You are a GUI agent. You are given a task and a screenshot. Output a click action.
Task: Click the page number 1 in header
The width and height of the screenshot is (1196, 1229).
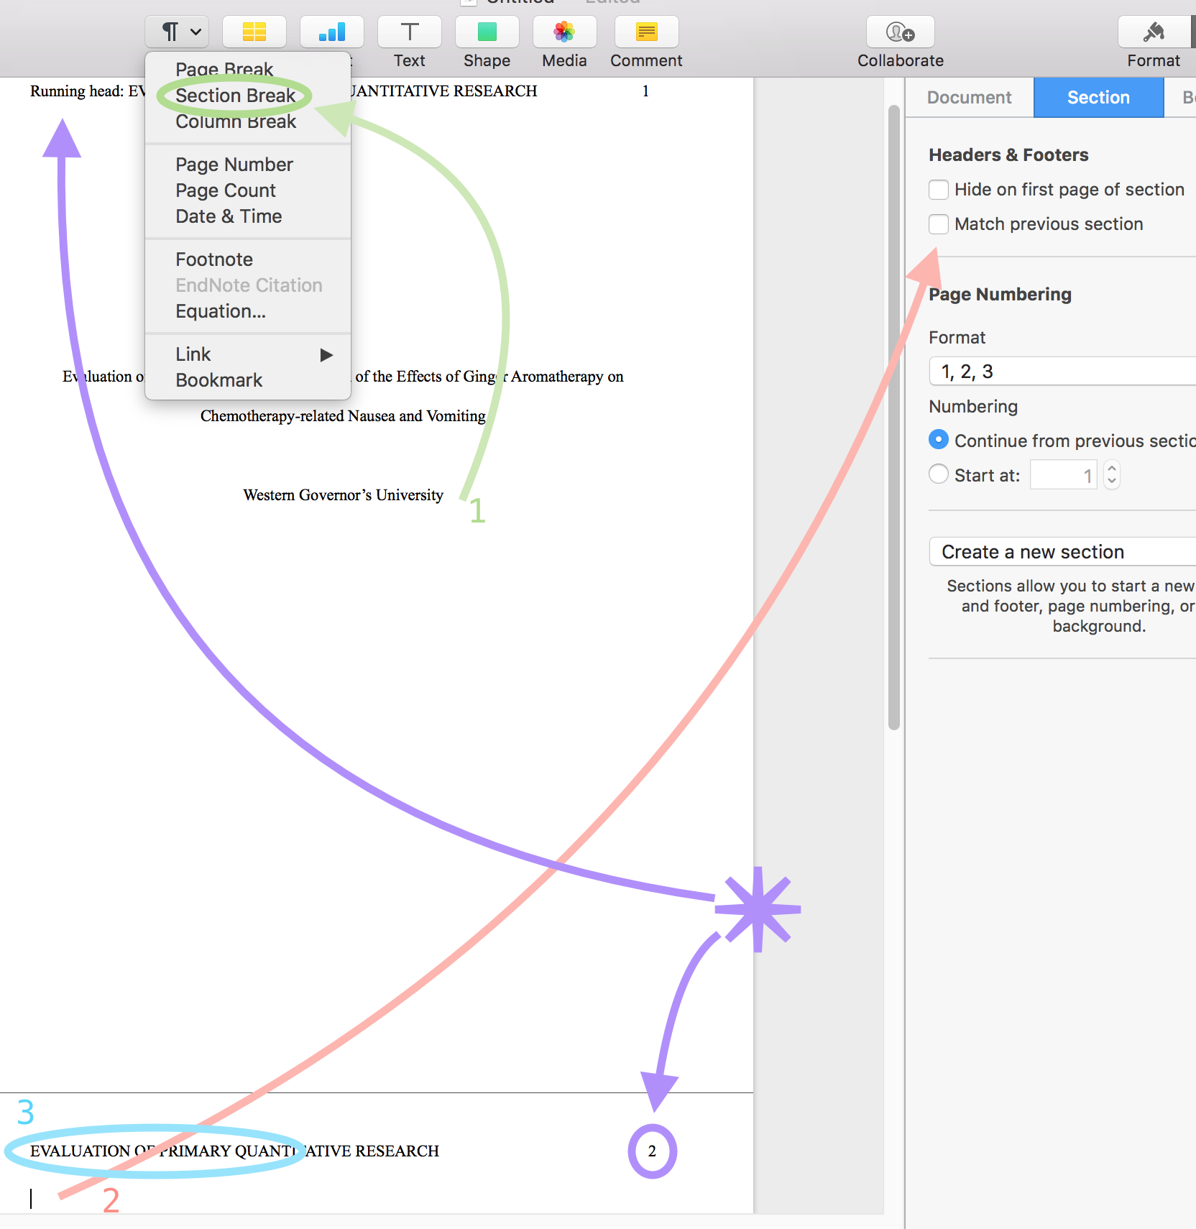[x=645, y=91]
